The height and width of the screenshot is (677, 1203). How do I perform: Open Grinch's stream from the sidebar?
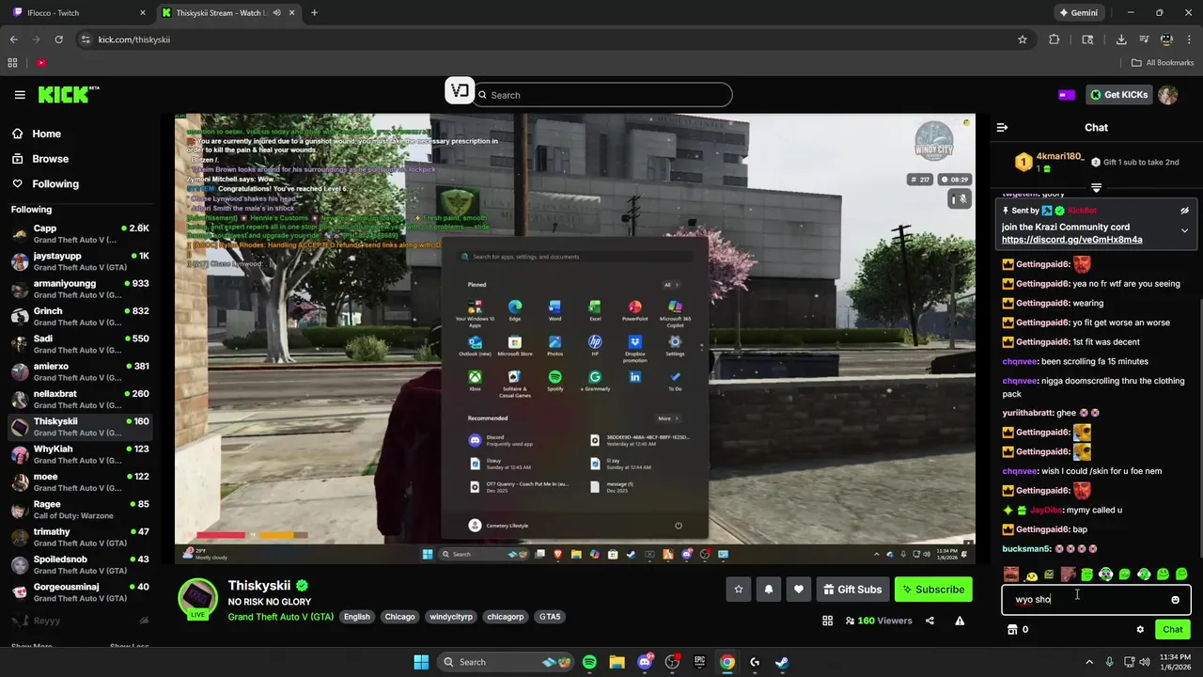[80, 317]
